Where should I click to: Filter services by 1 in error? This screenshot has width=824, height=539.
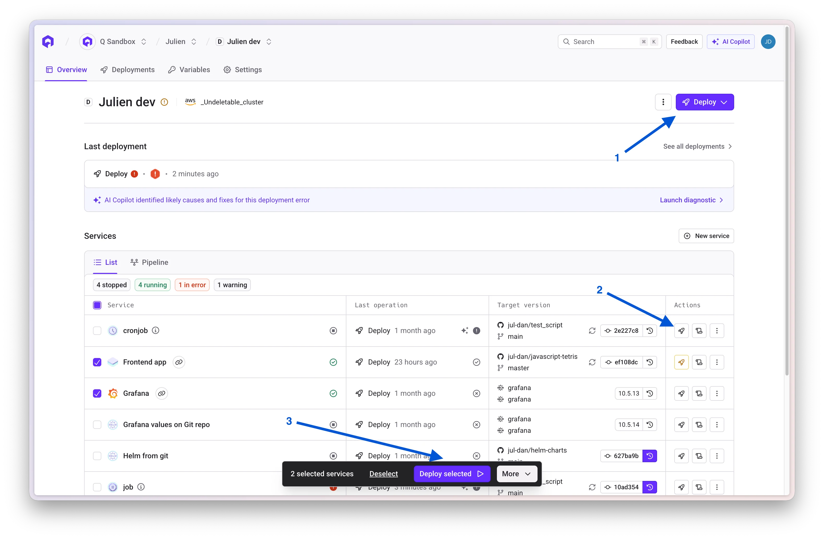(192, 285)
